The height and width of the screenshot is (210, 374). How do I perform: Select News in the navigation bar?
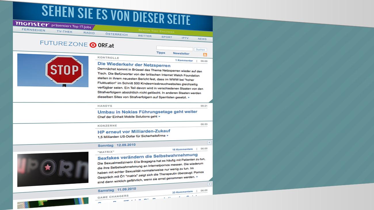202,39
